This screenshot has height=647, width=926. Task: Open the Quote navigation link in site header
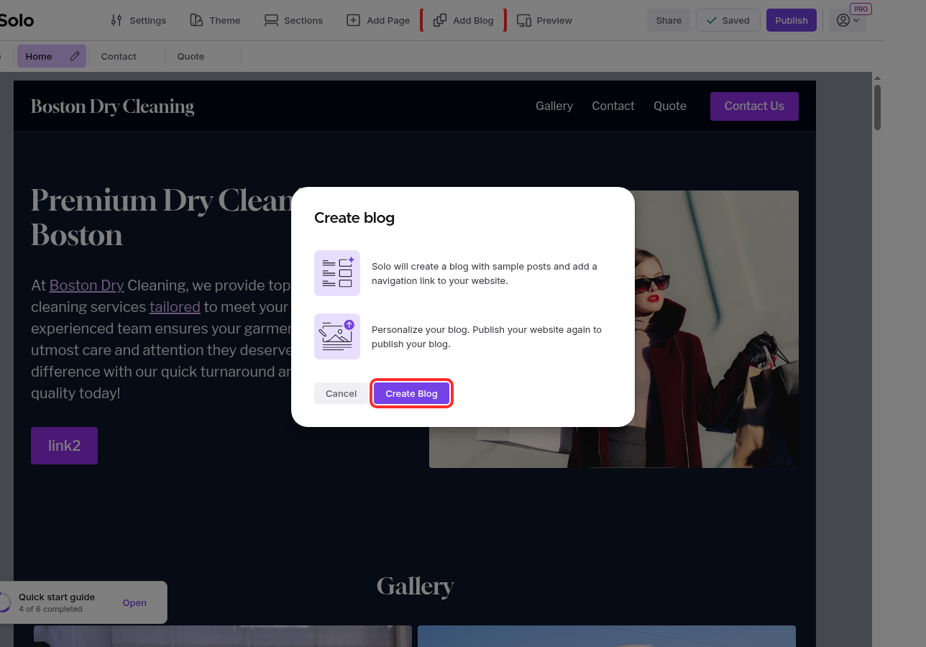[670, 106]
